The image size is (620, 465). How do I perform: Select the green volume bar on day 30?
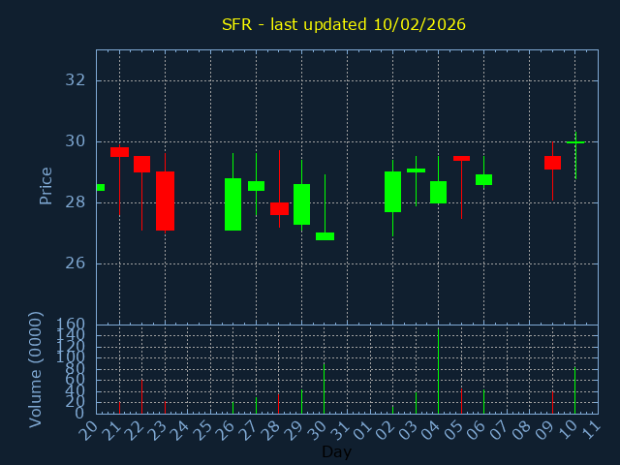point(324,388)
